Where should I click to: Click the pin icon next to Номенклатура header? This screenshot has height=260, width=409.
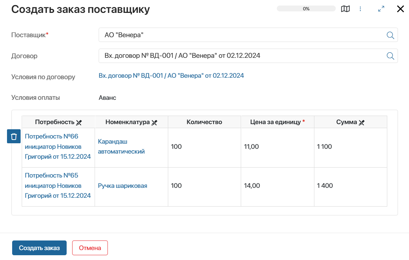[154, 122]
